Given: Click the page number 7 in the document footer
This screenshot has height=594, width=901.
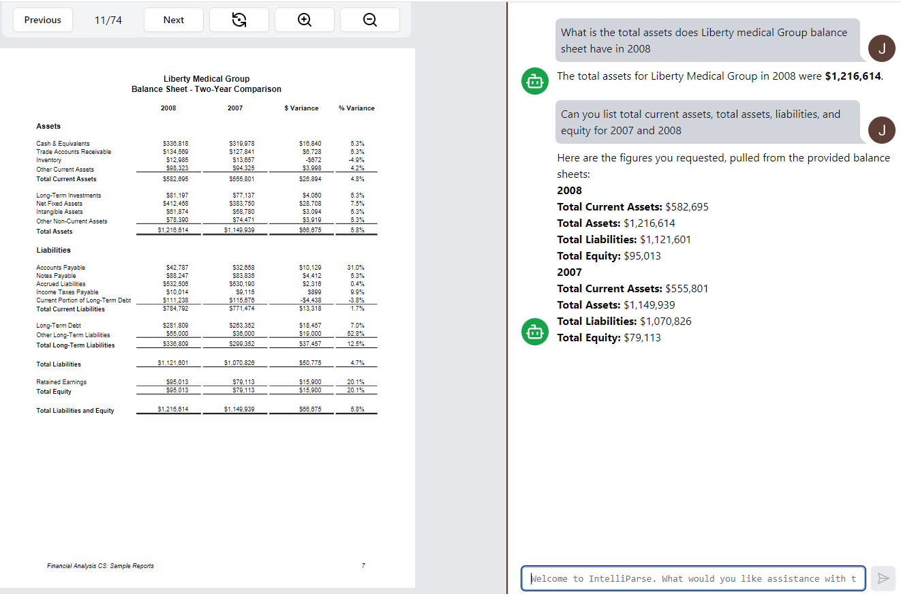Looking at the screenshot, I should [363, 566].
